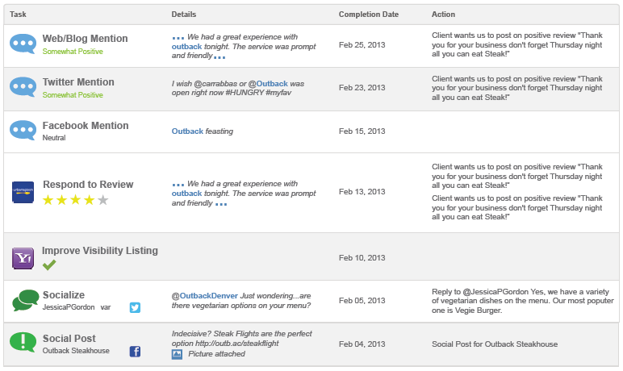Expand trailing ellipsis in Respond to Review details
The height and width of the screenshot is (371, 623).
tap(221, 205)
